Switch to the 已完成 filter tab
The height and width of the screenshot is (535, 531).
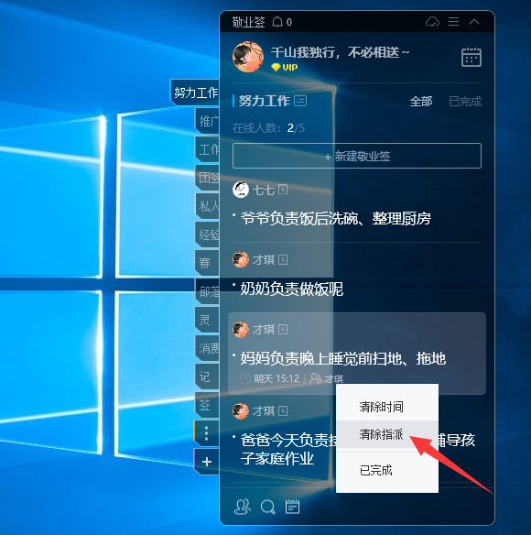pos(465,102)
